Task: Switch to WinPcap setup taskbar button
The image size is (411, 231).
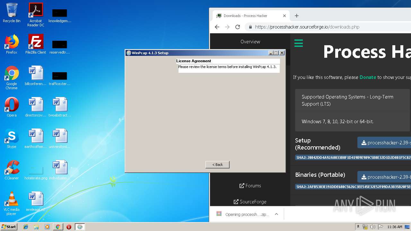Action: click(80, 227)
